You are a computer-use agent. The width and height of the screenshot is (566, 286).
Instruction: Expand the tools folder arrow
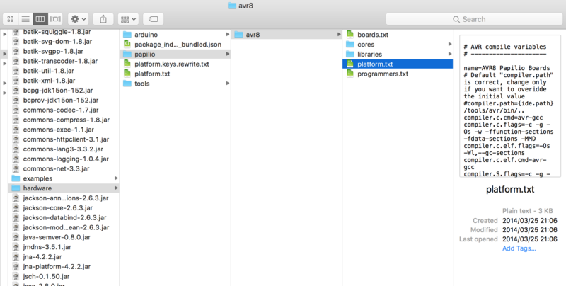tap(227, 83)
